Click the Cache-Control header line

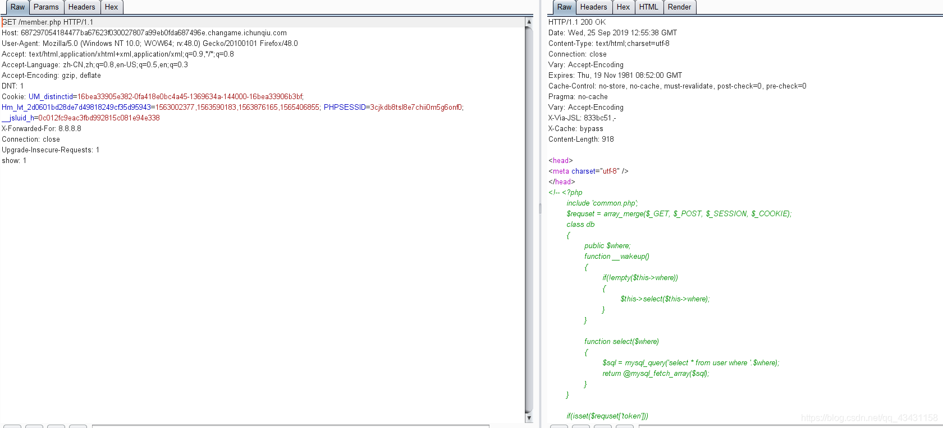click(678, 86)
